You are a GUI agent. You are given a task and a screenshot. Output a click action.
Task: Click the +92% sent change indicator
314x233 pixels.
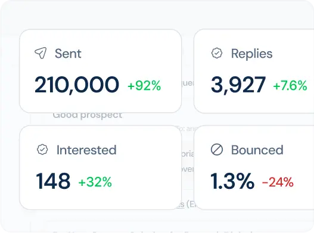coord(144,86)
